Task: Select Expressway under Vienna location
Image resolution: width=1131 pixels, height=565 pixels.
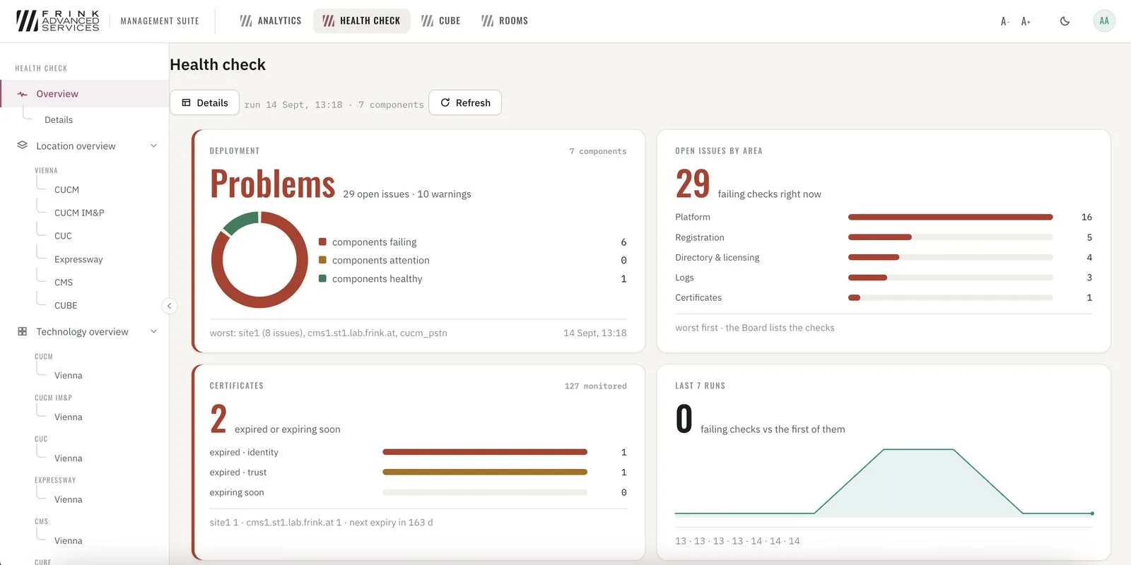Action: 78,259
